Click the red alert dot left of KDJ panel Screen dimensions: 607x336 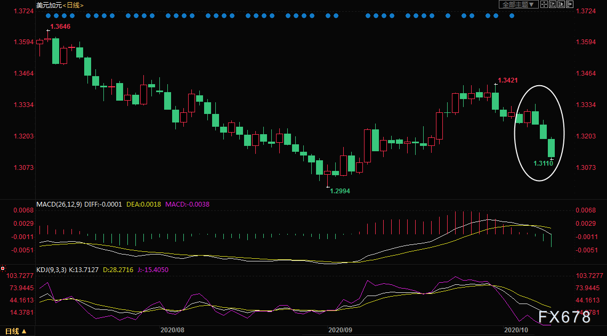pos(3,268)
